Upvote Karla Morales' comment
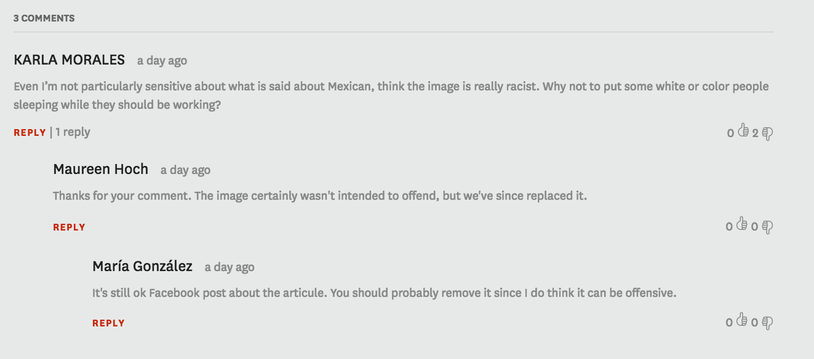 [743, 131]
